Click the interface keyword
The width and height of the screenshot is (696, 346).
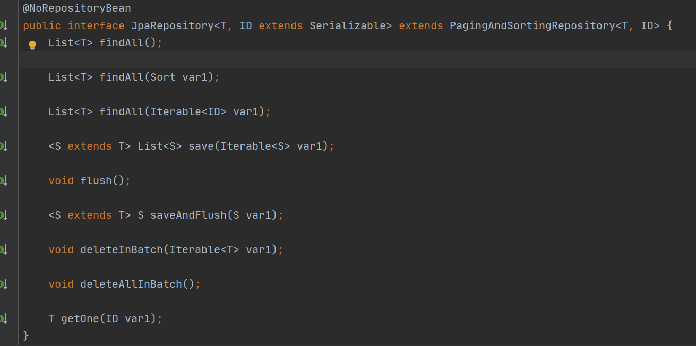96,25
